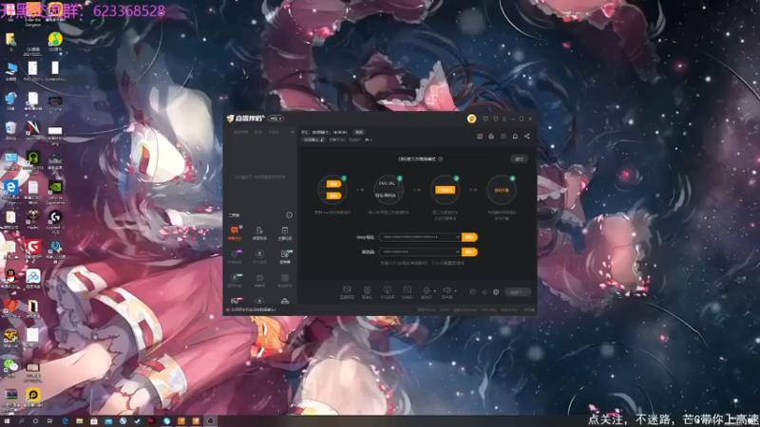Focus the stream key field
This screenshot has height=427, width=760.
tap(420, 251)
